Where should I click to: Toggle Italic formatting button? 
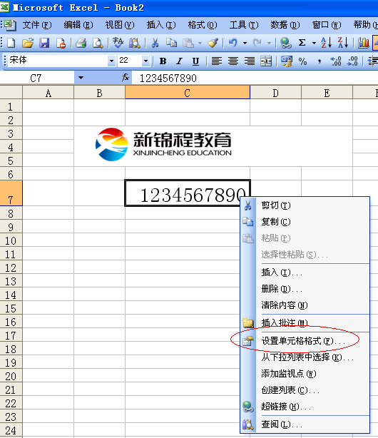pyautogui.click(x=179, y=61)
